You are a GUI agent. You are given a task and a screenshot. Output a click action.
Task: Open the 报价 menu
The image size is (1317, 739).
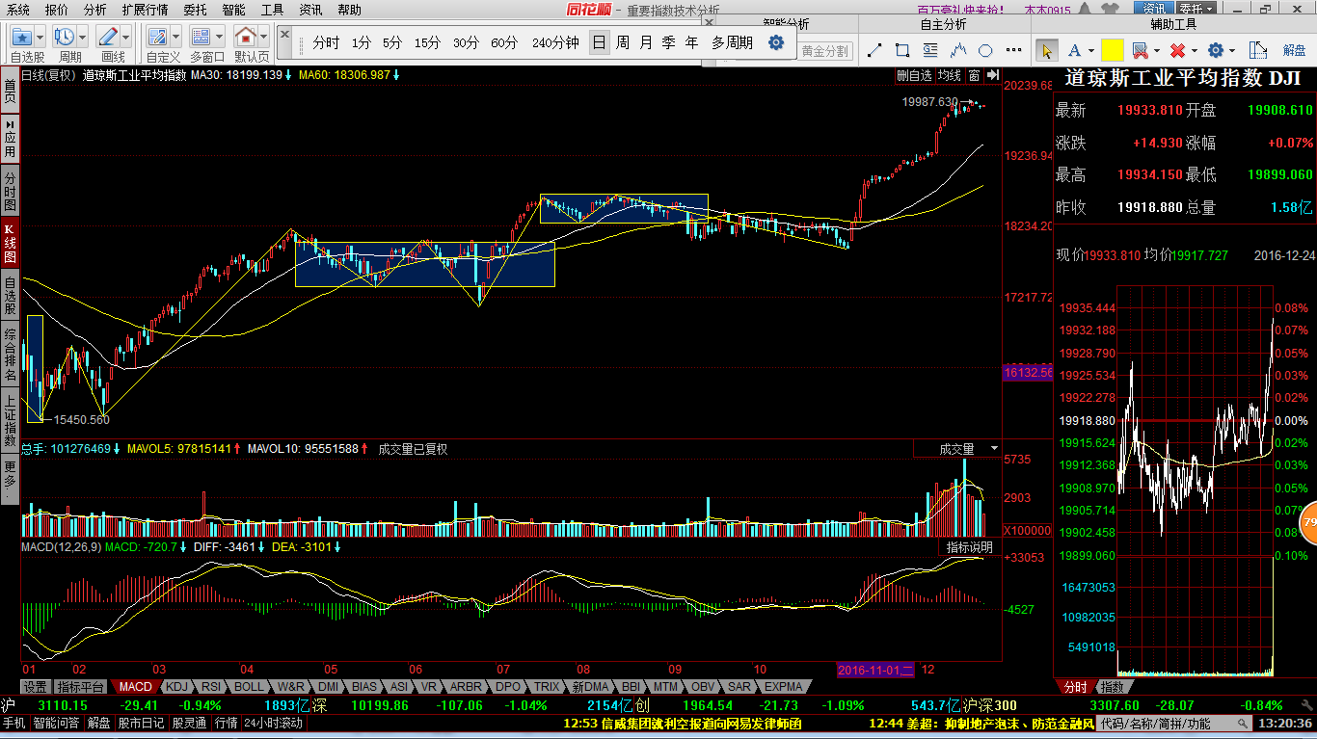pyautogui.click(x=57, y=9)
